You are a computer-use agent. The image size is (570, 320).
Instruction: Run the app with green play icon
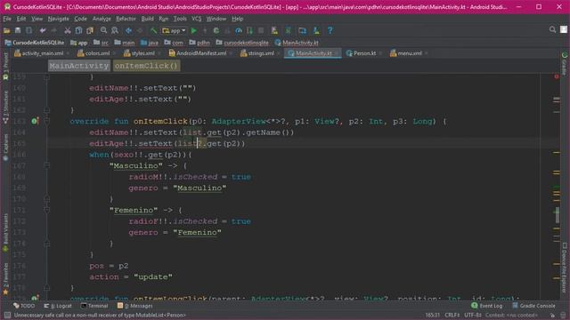pos(194,31)
